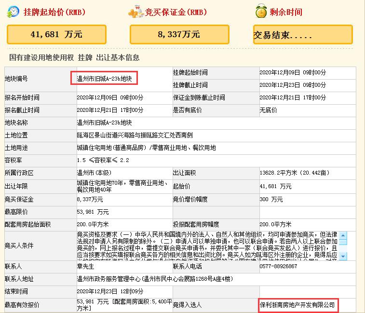Image resolution: width=365 pixels, height=313 pixels.
Task: Click the 容积率 value 1.5 ≤容积率≤ 2.2
Action: (103, 160)
